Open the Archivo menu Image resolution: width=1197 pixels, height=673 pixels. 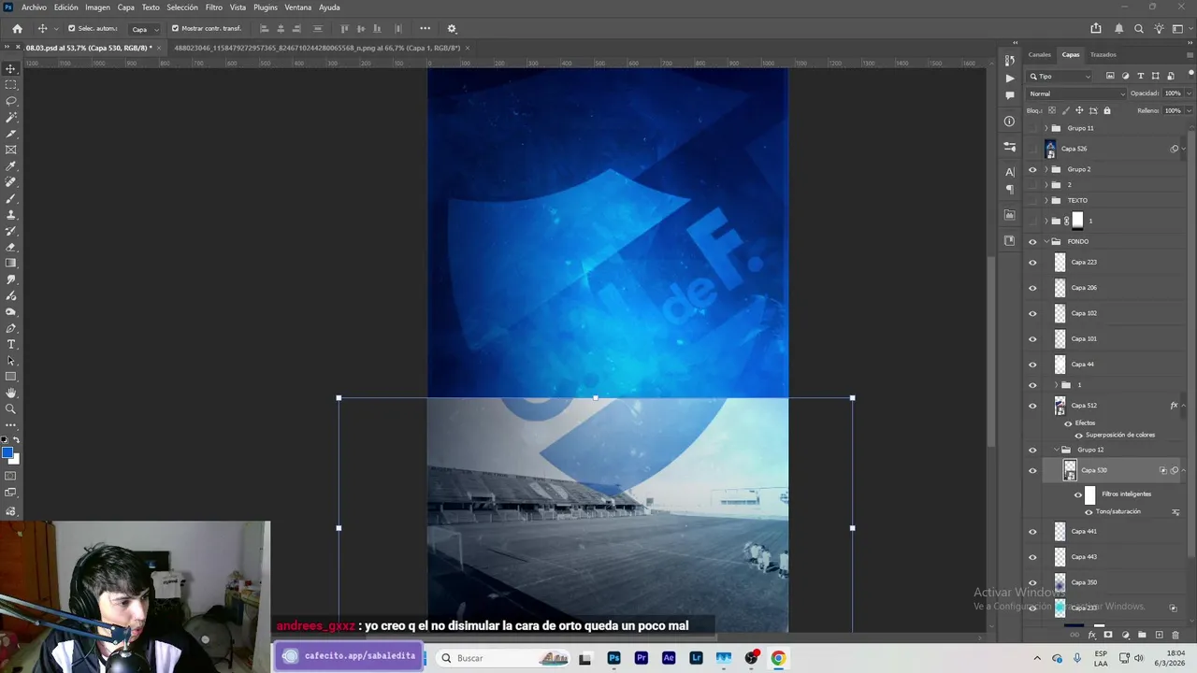tap(34, 7)
